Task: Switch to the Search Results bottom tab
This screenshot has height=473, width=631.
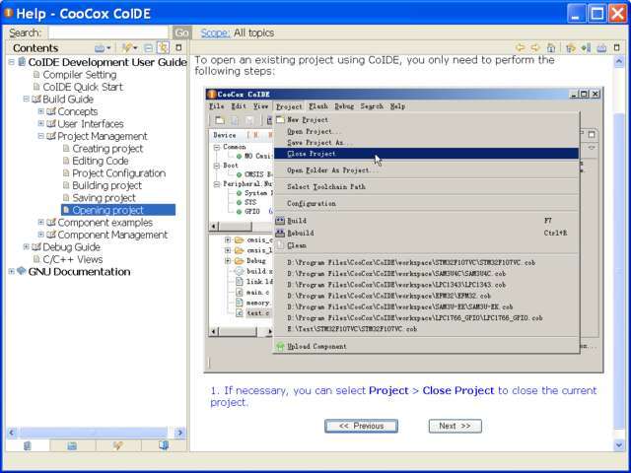Action: click(118, 445)
